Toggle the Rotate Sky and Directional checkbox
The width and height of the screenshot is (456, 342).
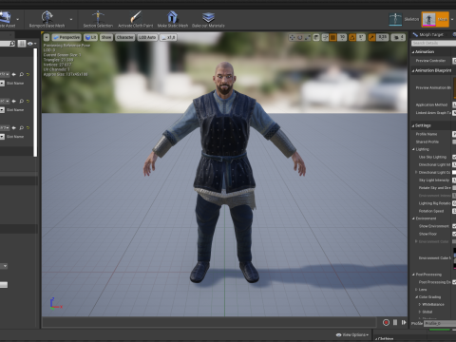click(x=454, y=188)
